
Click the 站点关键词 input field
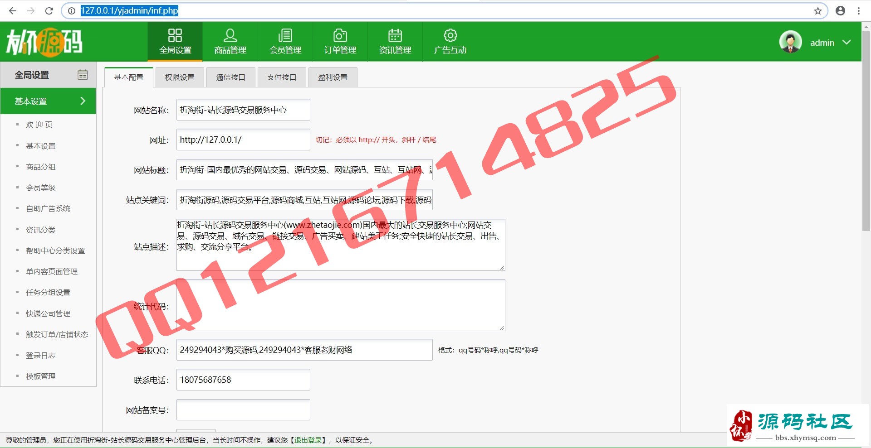(304, 200)
